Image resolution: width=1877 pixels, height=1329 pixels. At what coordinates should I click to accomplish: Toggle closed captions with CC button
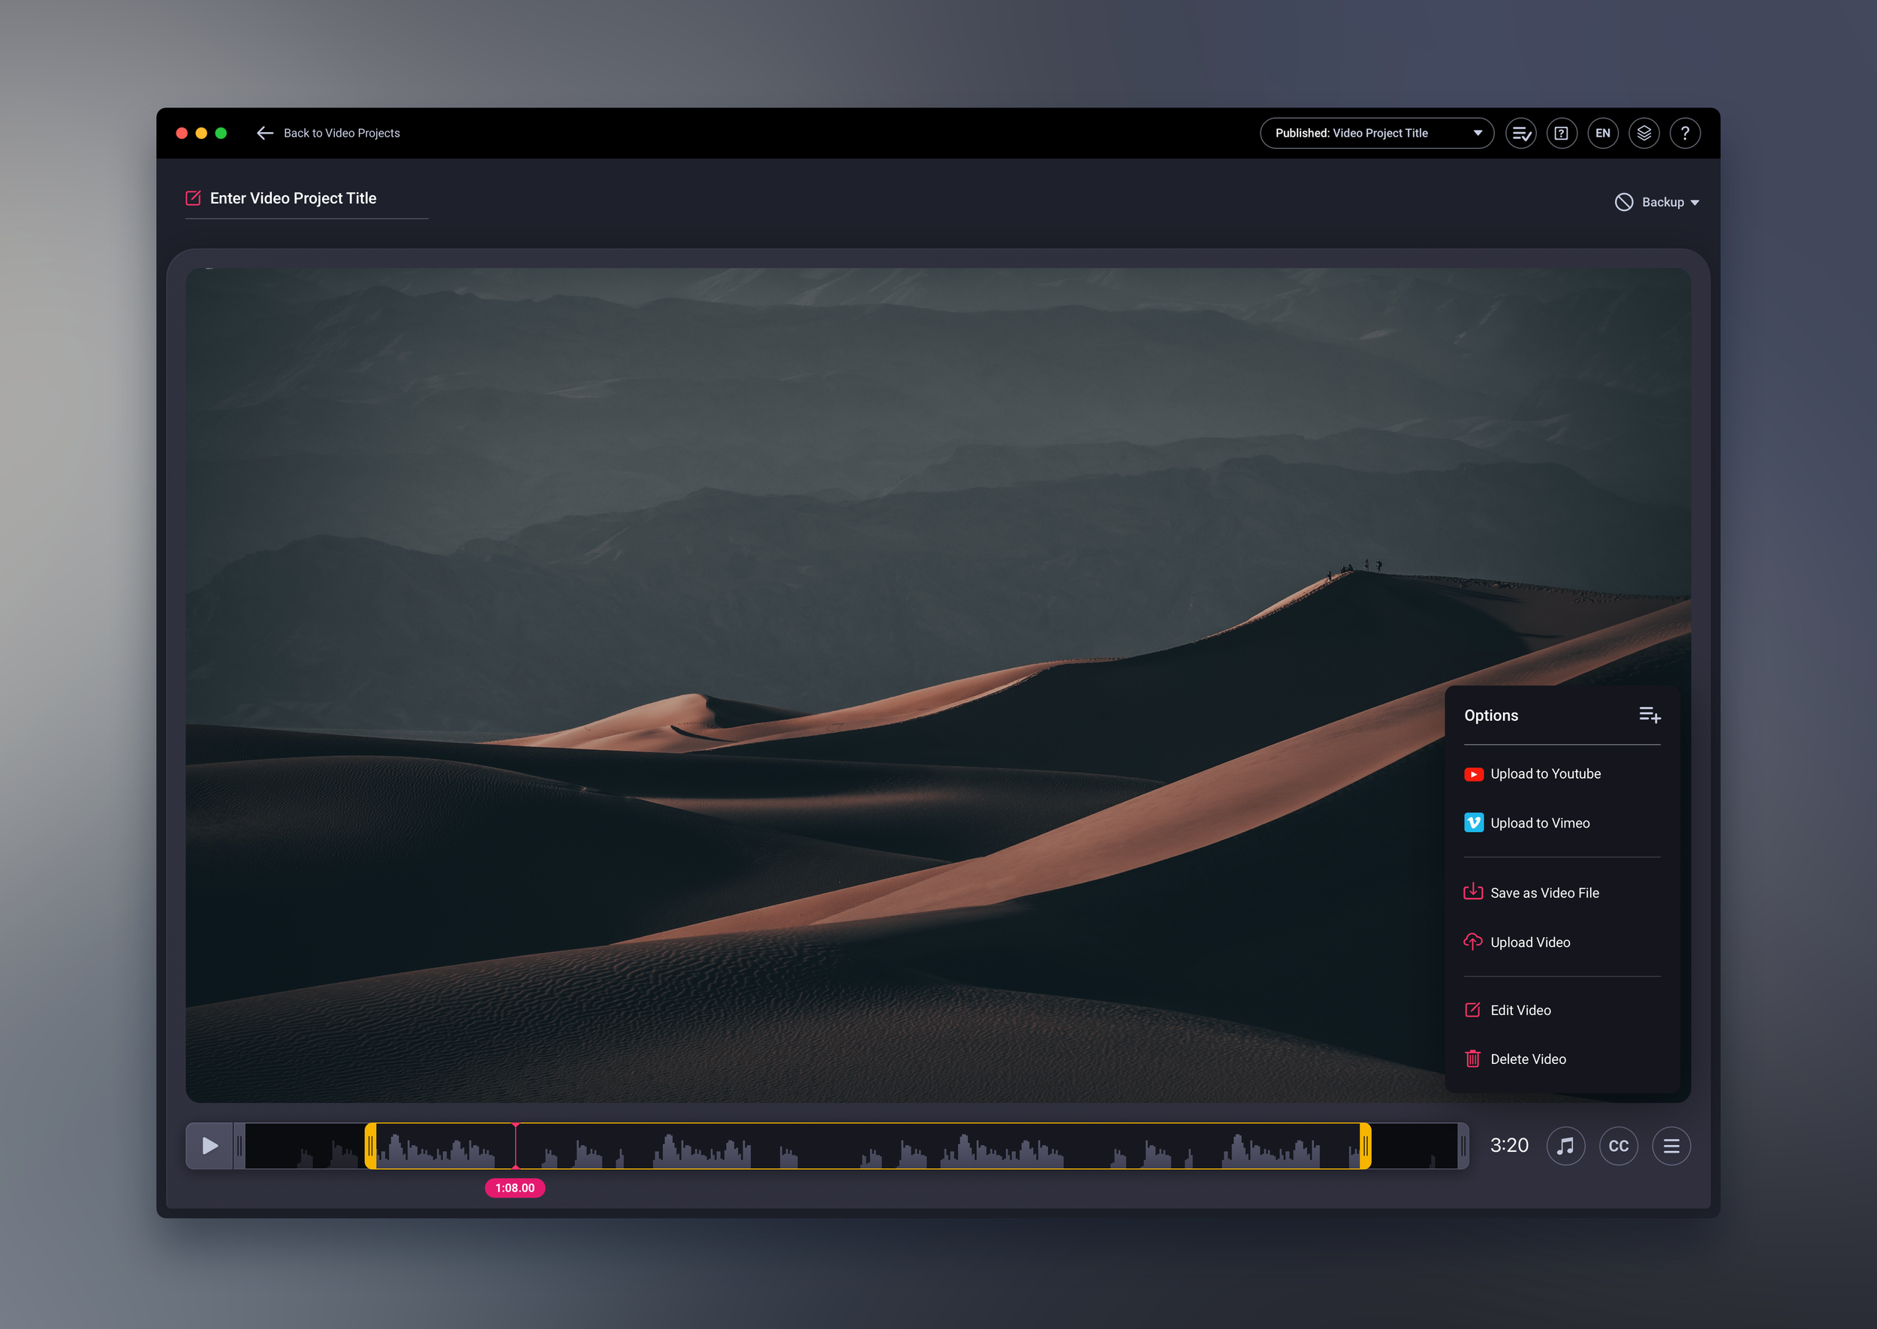pos(1618,1146)
